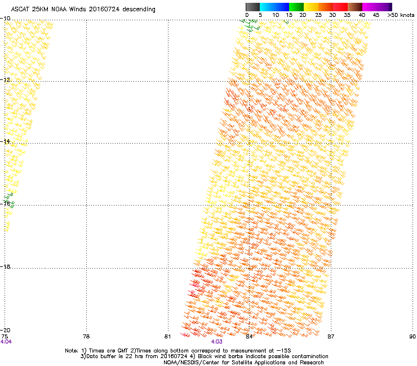Image resolution: width=417 pixels, height=366 pixels.
Task: Click the NOAA/NESDIS credit line
Action: (243, 363)
